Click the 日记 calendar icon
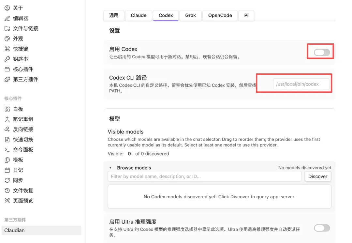Image resolution: width=352 pixels, height=243 pixels. pos(7,170)
